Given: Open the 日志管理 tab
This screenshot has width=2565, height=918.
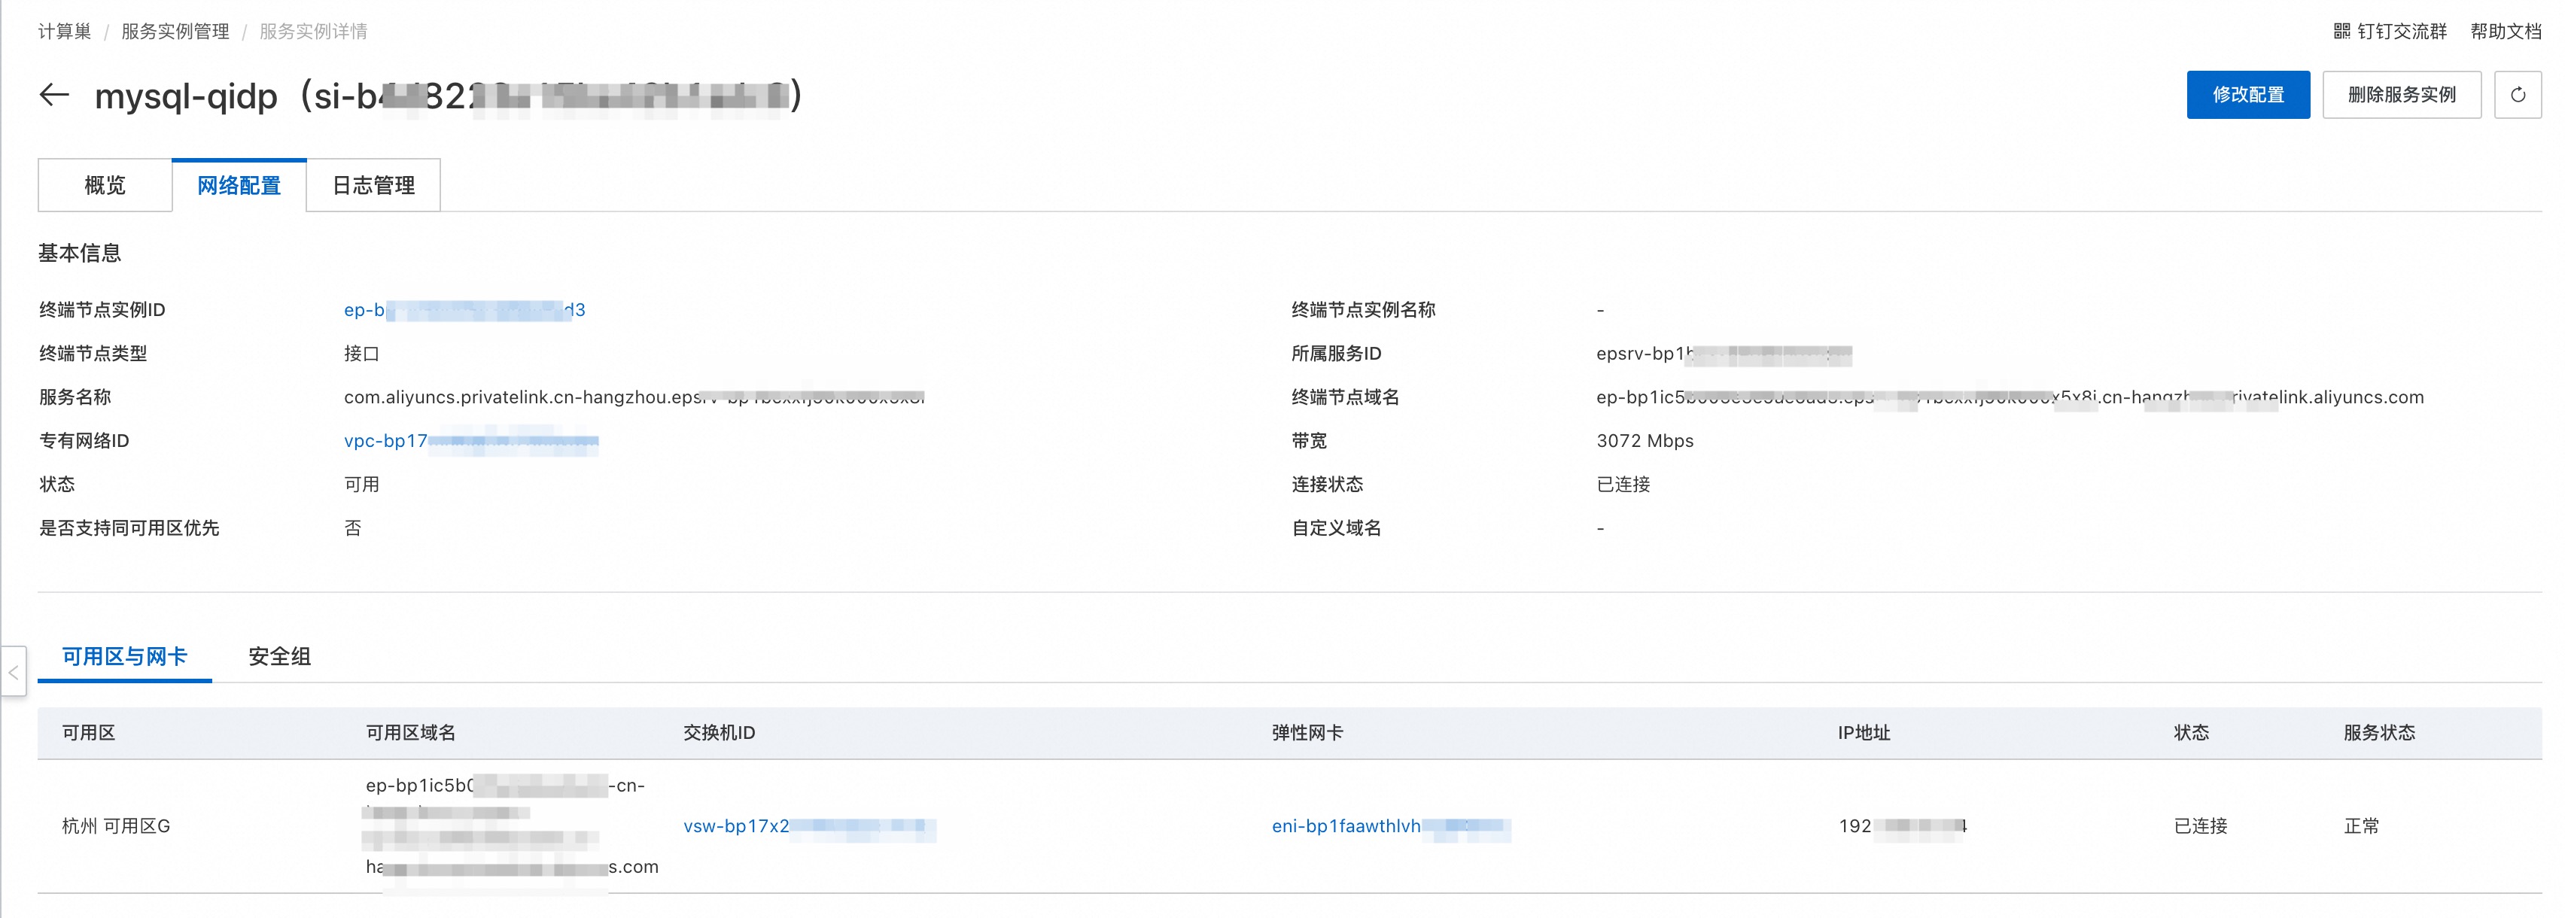Looking at the screenshot, I should click(x=373, y=185).
